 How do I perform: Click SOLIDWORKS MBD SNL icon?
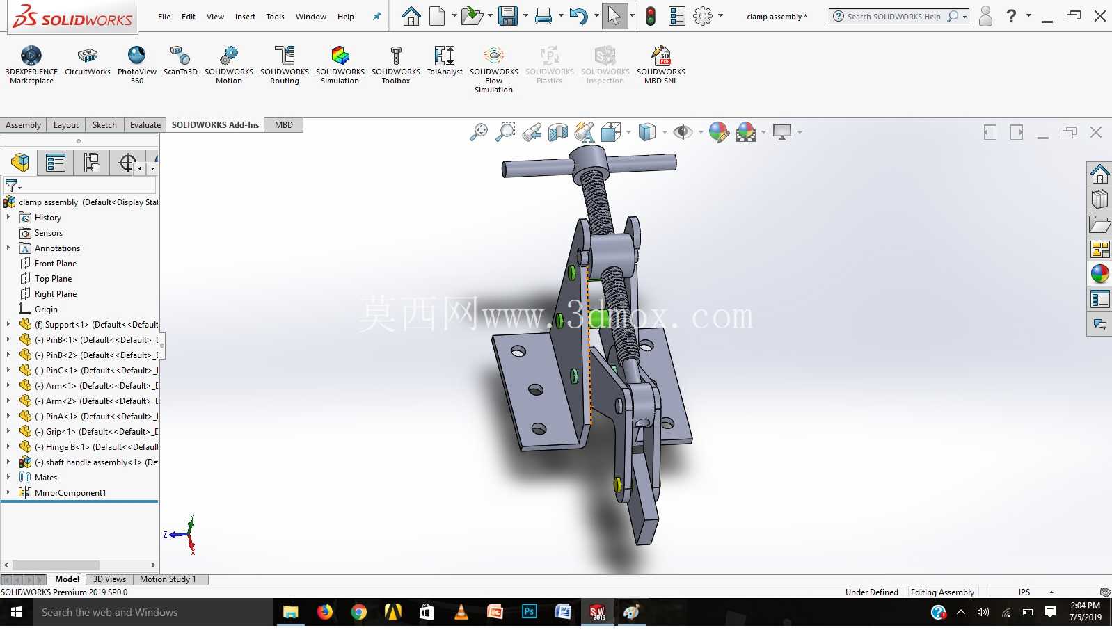[661, 65]
